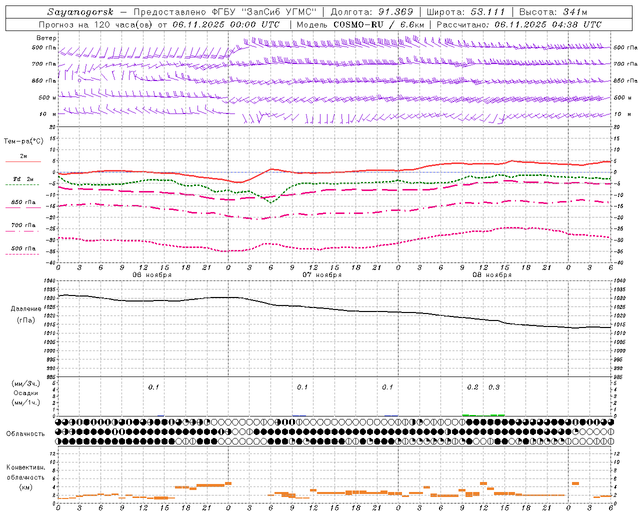
Task: Click the 0.3 precipitation amount value
Action: pos(494,387)
